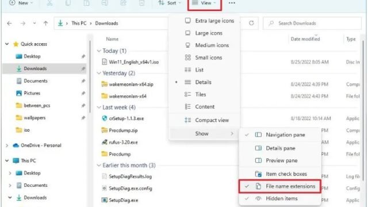Image resolution: width=368 pixels, height=207 pixels.
Task: Select the Details view radio option
Action: click(x=204, y=82)
